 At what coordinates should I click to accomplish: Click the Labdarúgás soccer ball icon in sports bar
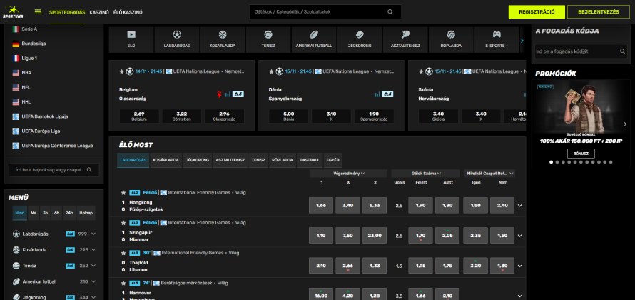click(176, 35)
